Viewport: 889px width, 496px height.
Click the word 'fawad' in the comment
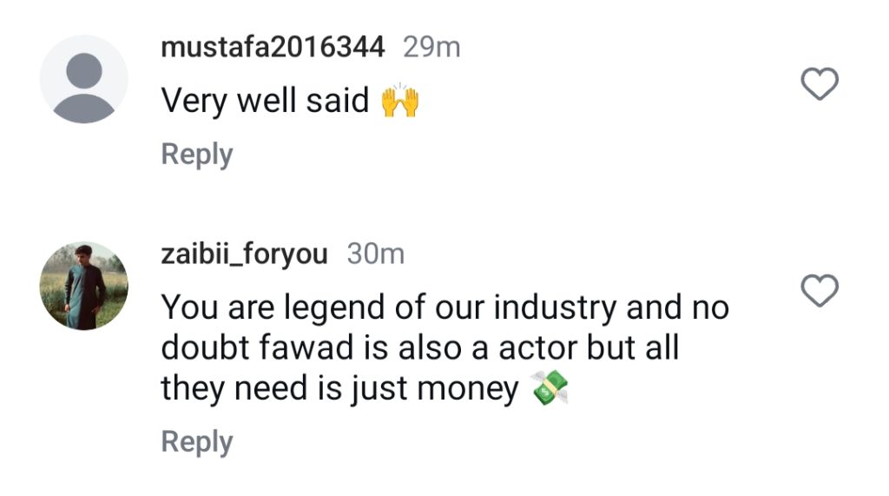[x=306, y=347]
